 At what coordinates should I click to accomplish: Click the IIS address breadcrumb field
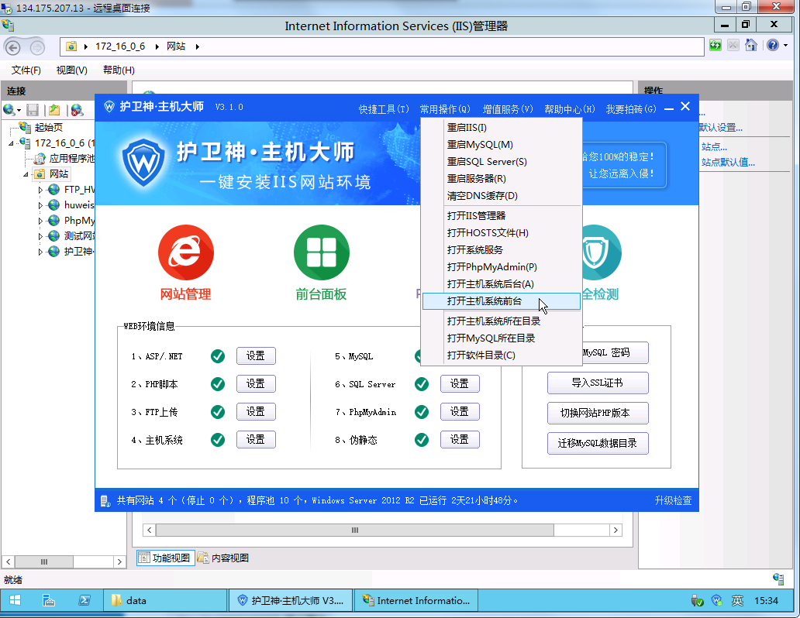[x=382, y=47]
